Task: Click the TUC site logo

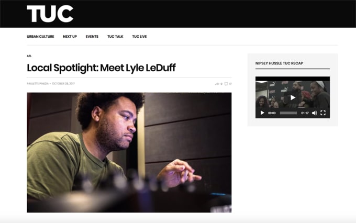Action: click(x=50, y=14)
